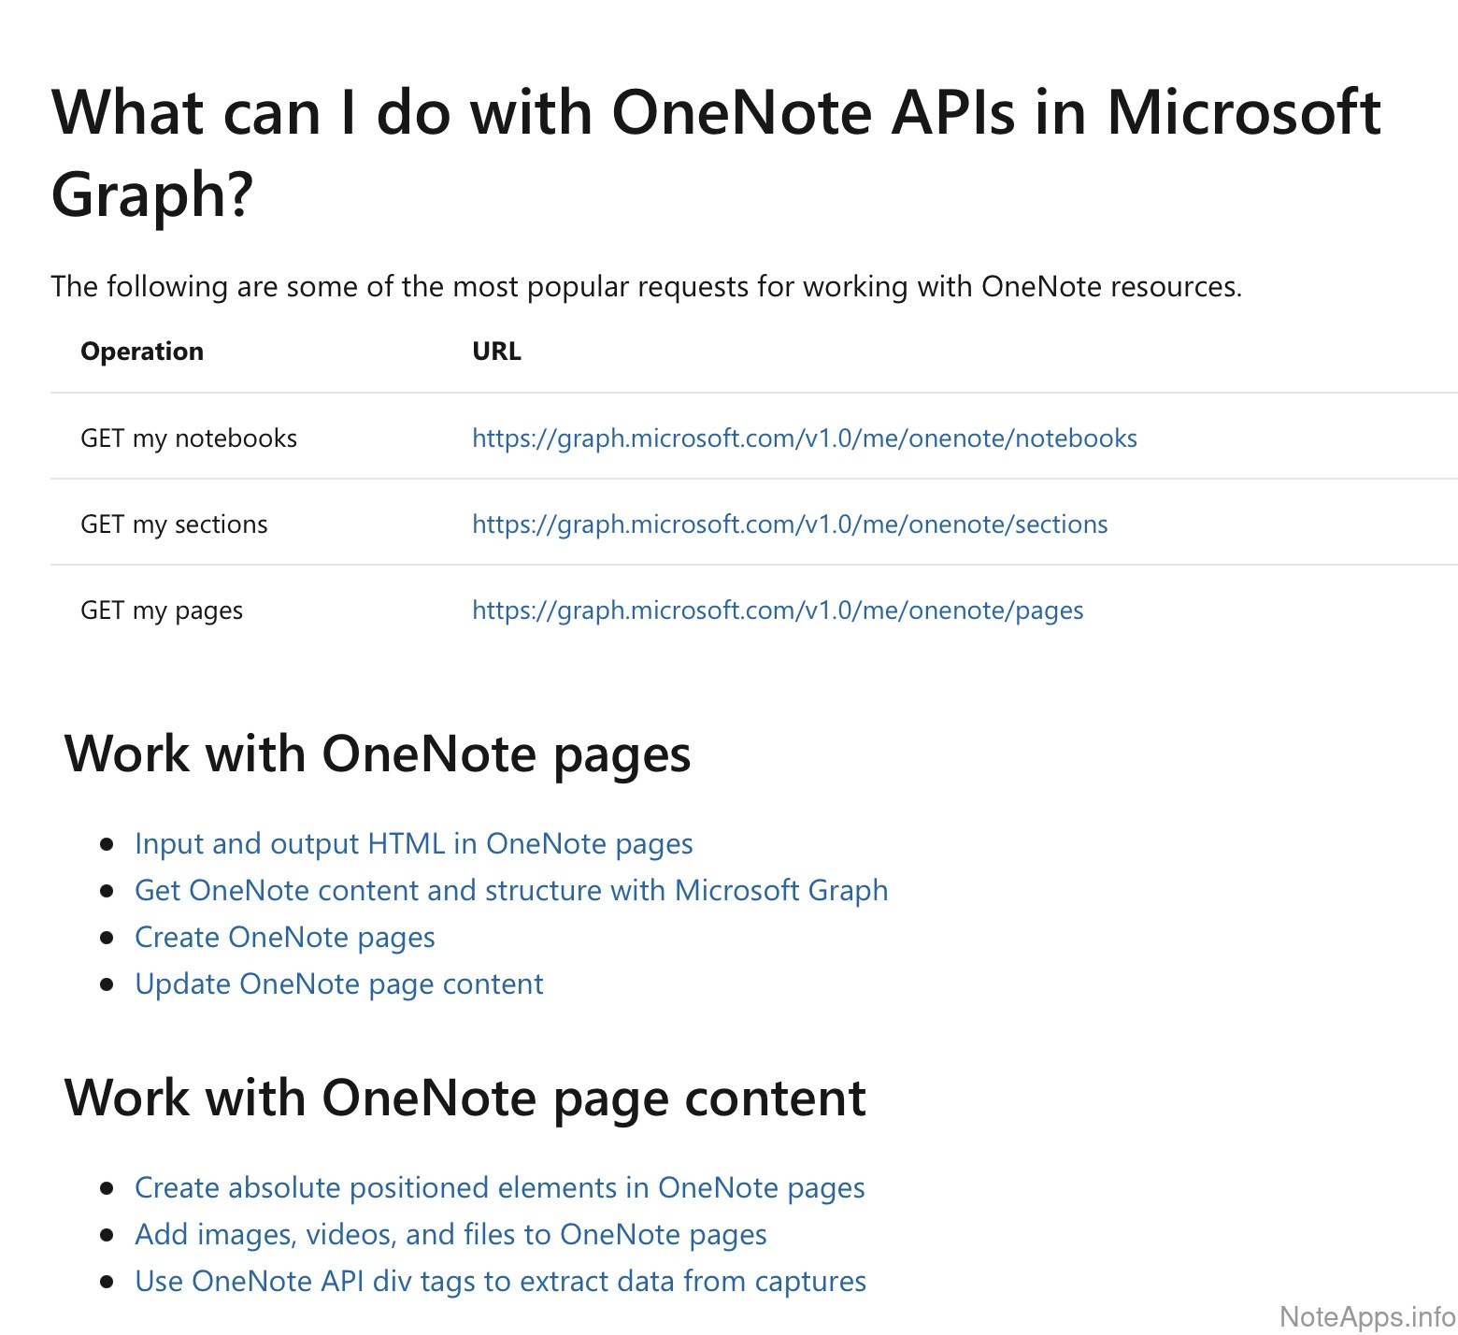The height and width of the screenshot is (1335, 1458).
Task: Click the NoteApps.info watermark
Action: [x=1366, y=1316]
